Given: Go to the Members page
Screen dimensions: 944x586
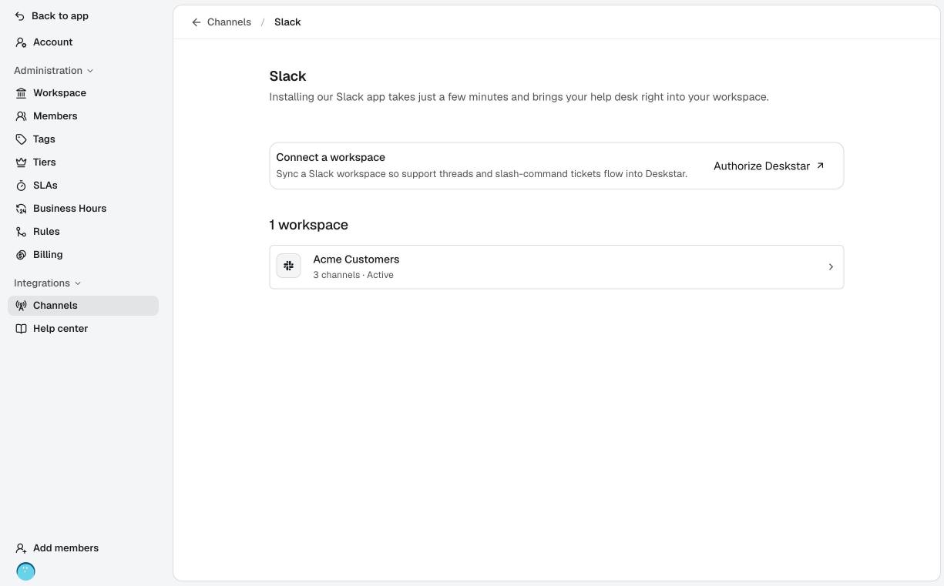Looking at the screenshot, I should click(83, 116).
